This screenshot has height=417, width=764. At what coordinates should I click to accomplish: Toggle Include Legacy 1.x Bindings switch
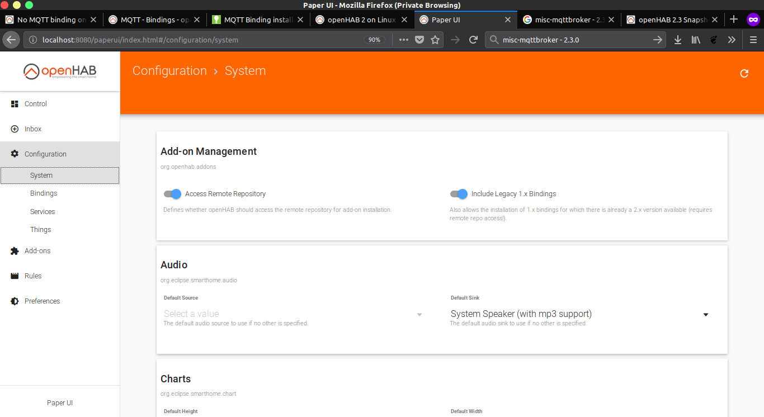coord(459,194)
